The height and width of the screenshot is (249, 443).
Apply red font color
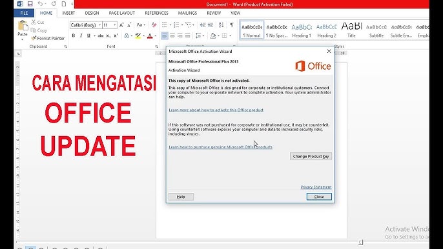150,35
